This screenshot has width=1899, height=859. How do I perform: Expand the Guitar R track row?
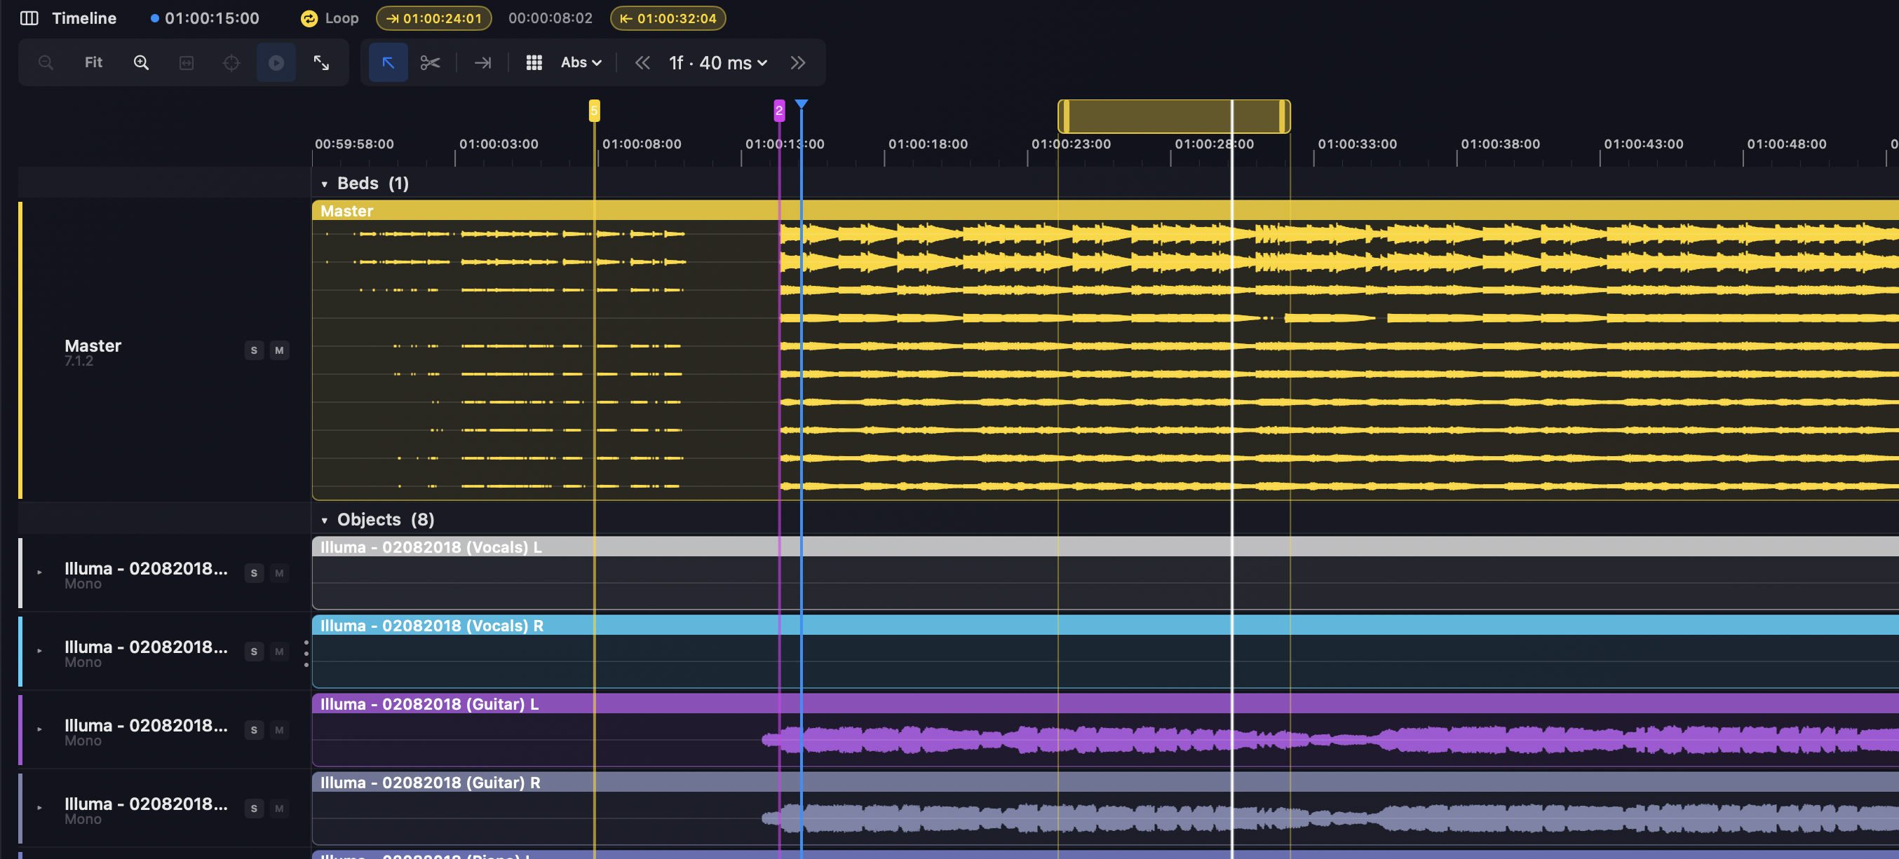click(x=40, y=808)
